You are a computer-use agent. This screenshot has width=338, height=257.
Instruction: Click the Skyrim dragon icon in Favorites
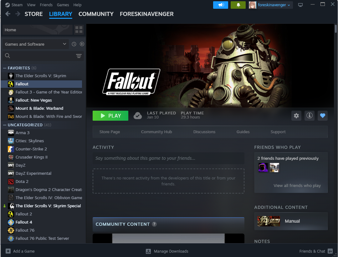(x=11, y=76)
